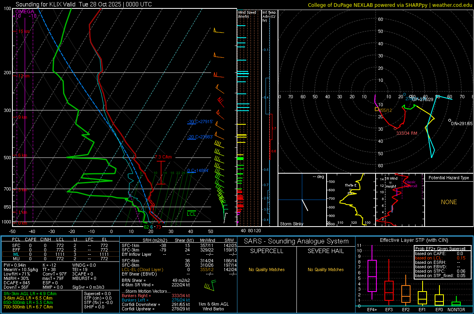Click the 'Inf. Temp. Adv.' panel header
Image resolution: width=474 pixels, height=314 pixels.
pyautogui.click(x=270, y=16)
